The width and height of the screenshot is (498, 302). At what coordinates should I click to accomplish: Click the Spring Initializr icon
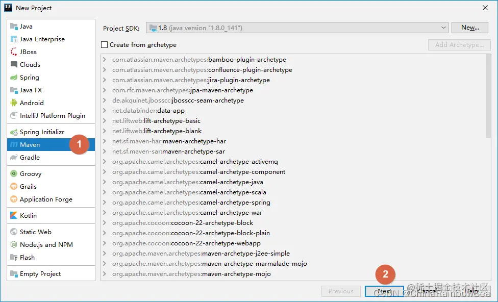(x=14, y=132)
